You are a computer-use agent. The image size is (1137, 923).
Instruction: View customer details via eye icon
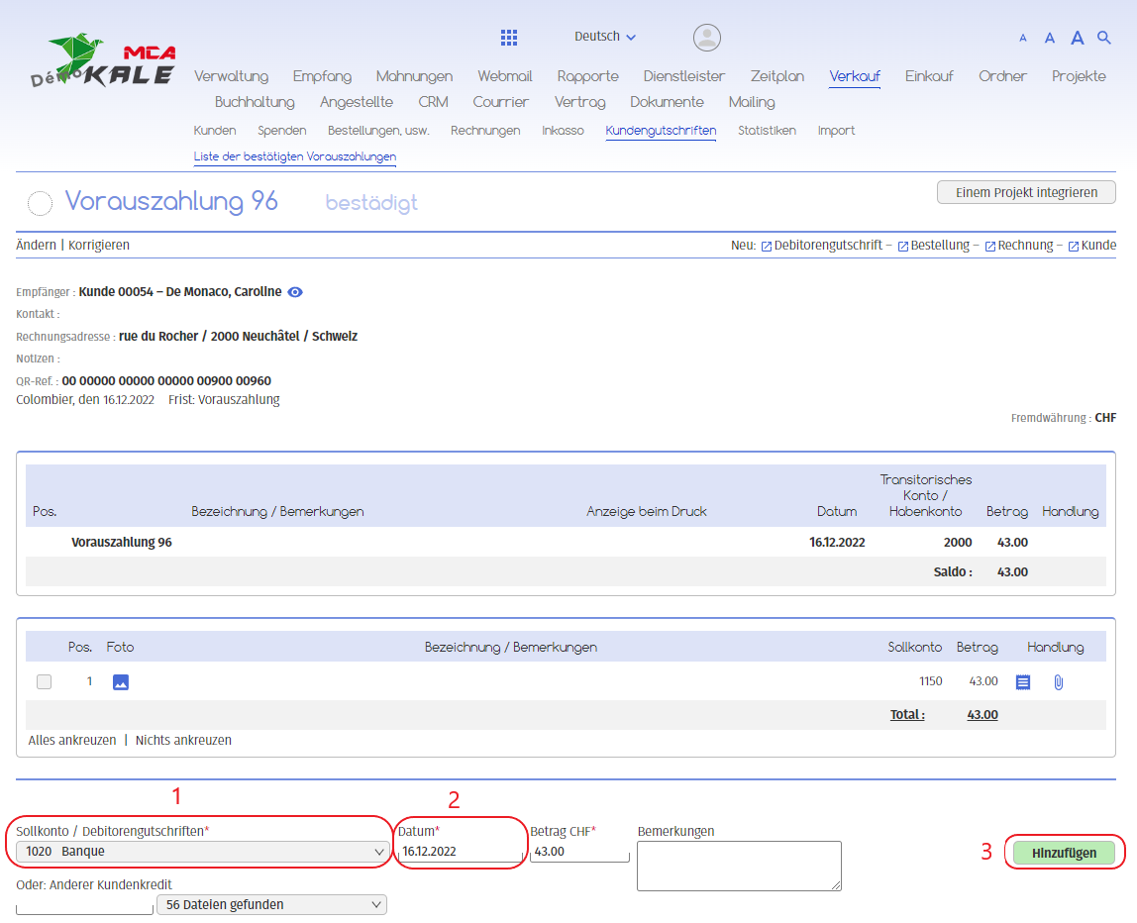tap(295, 291)
